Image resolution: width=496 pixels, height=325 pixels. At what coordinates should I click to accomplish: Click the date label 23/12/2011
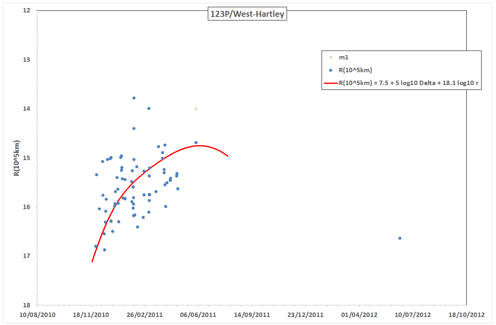point(305,315)
